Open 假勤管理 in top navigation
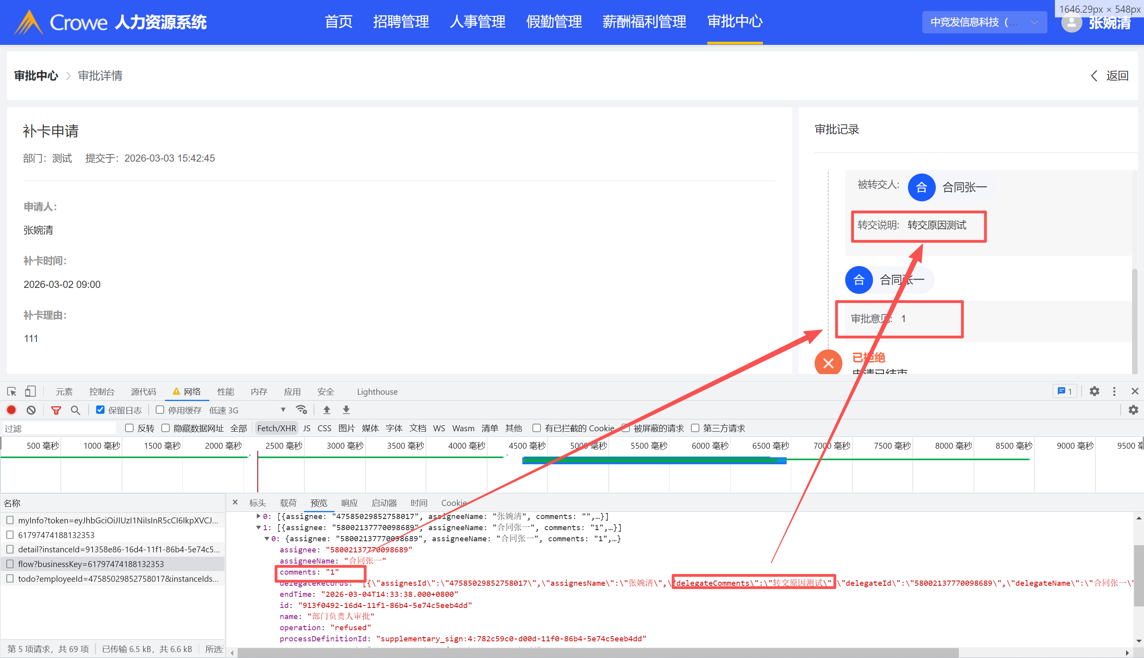1144x658 pixels. (x=554, y=22)
